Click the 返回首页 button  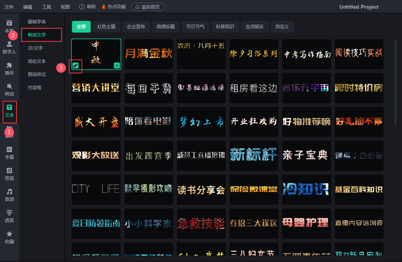(148, 7)
